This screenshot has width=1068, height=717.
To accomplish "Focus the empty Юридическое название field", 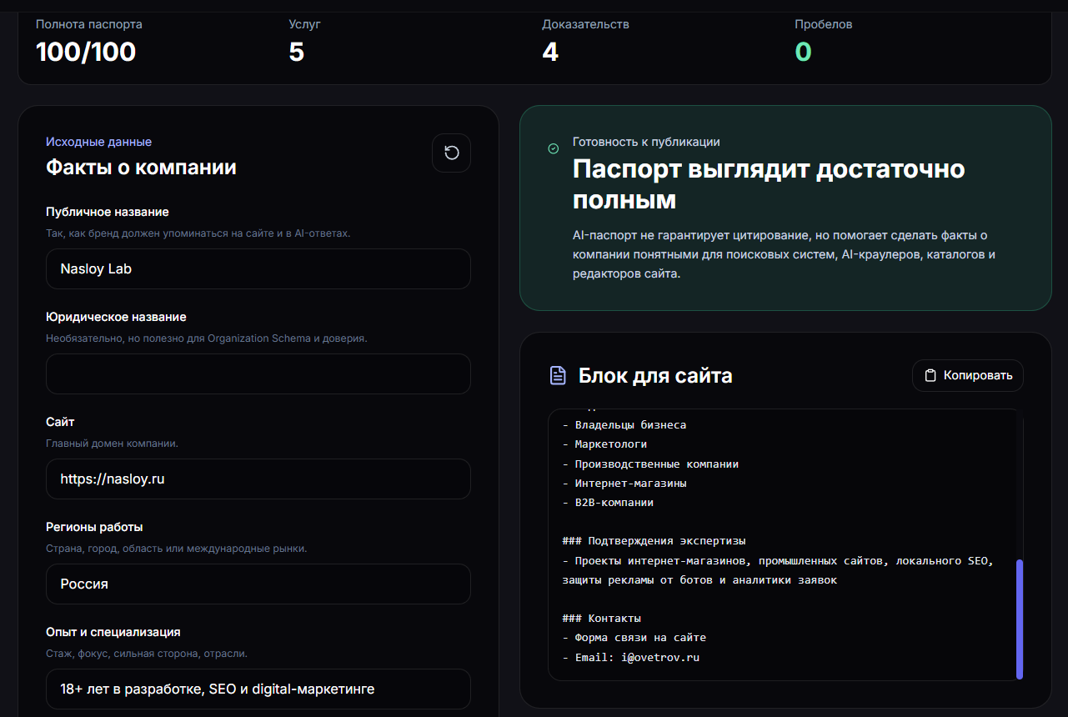I will coord(258,374).
